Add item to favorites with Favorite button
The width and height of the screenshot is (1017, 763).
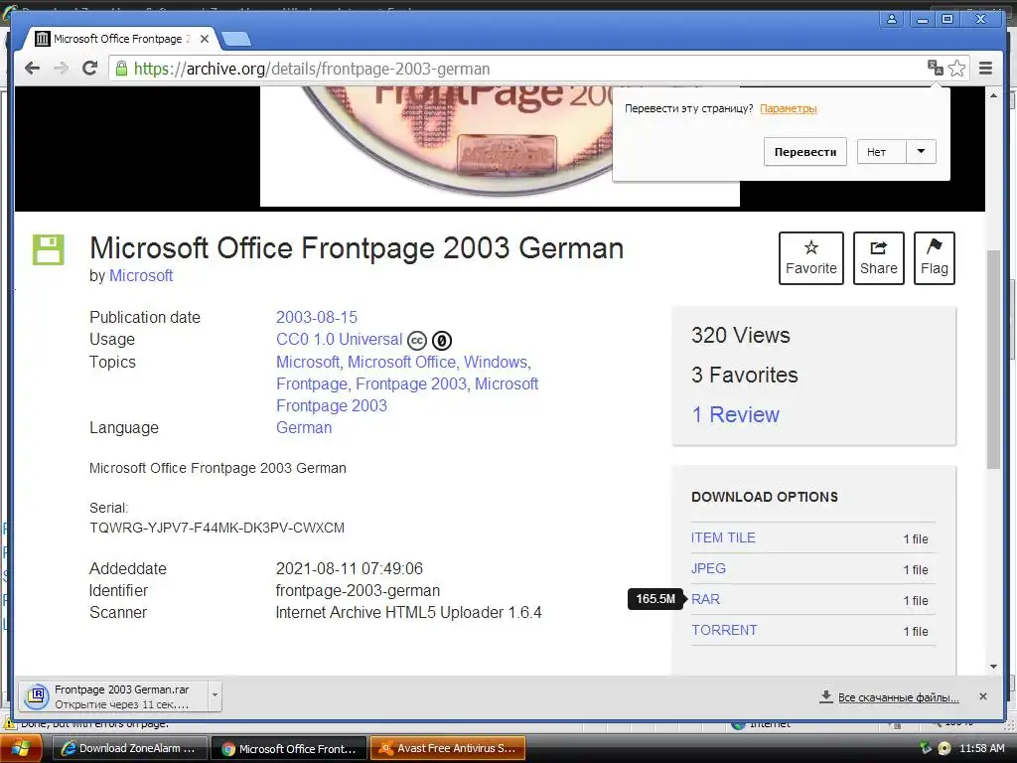810,258
